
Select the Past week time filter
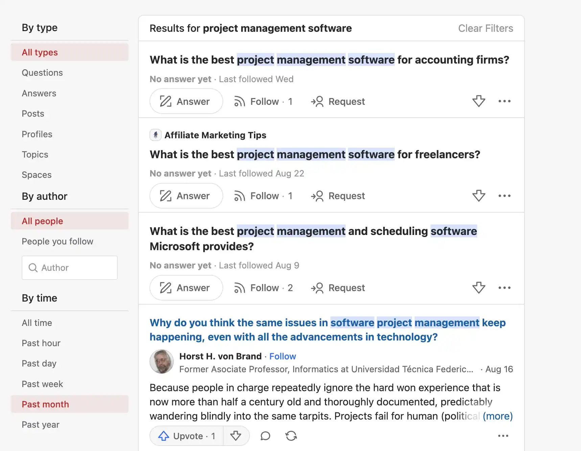[42, 384]
